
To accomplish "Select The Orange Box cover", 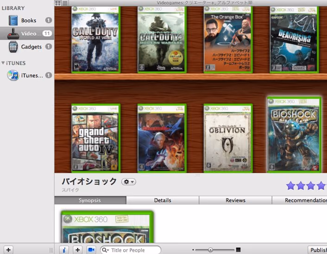I will [x=228, y=40].
